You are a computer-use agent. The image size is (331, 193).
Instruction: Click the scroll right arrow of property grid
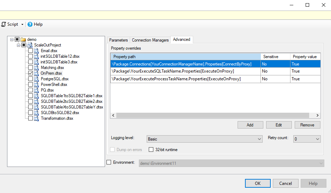coord(317,115)
